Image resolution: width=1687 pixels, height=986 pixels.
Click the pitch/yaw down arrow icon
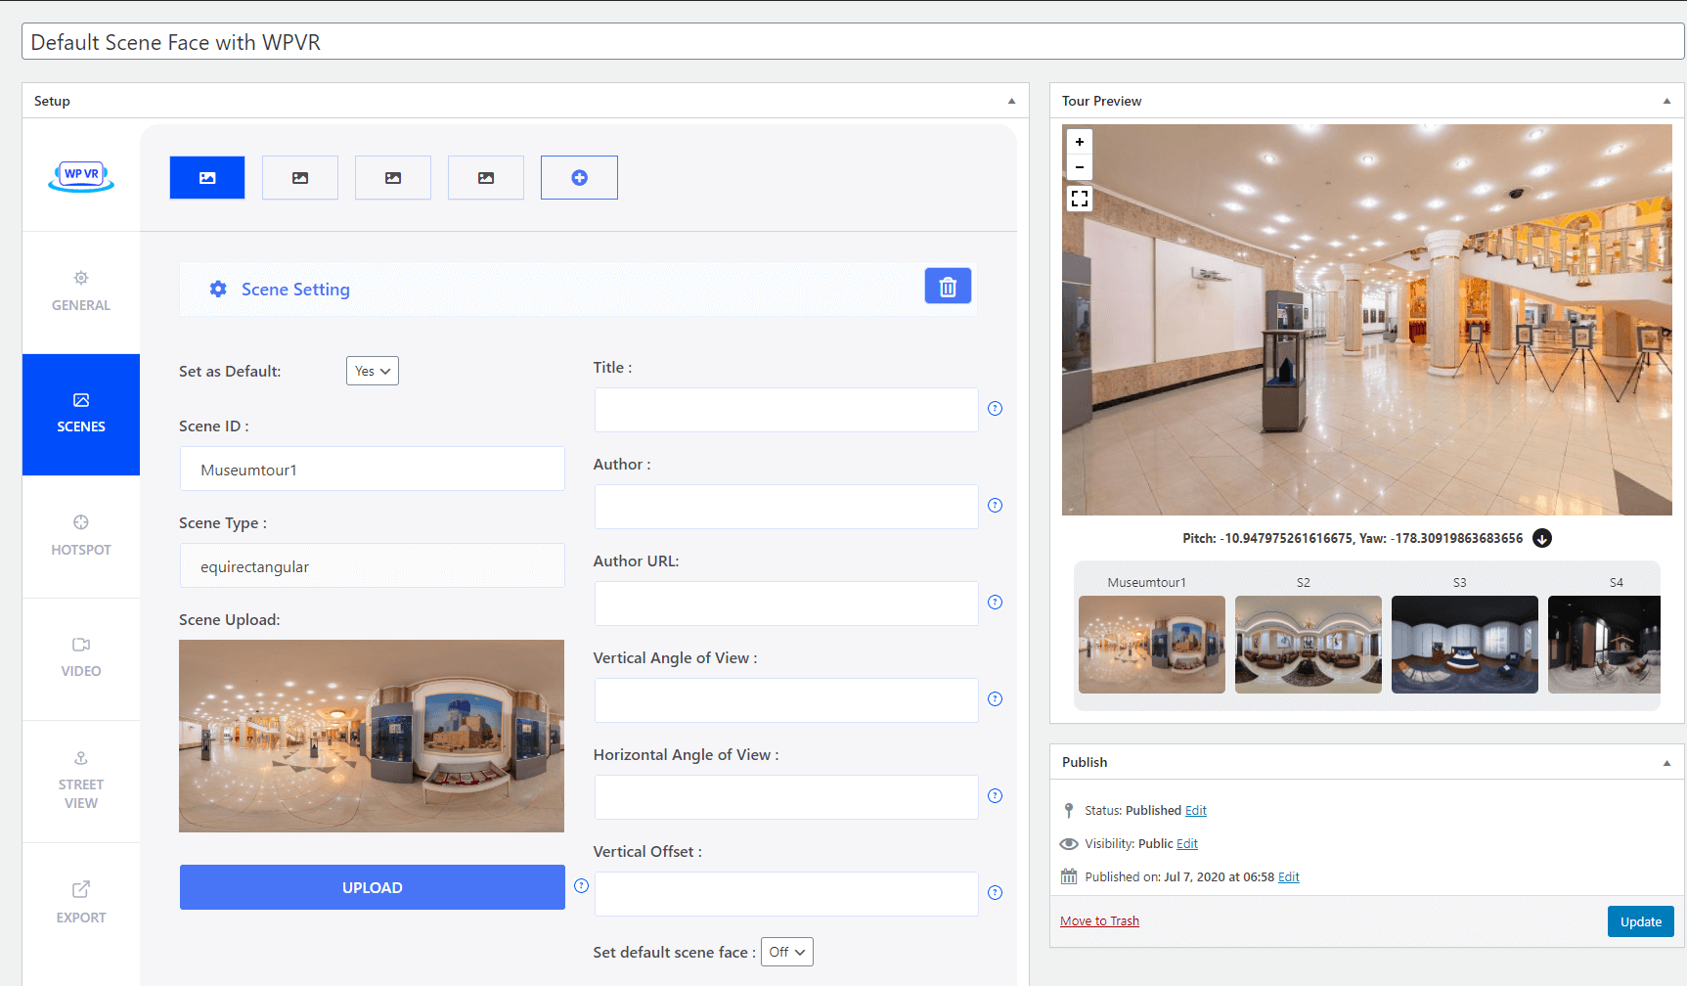(x=1542, y=538)
